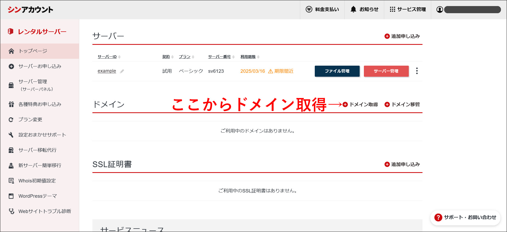The image size is (507, 232).
Task: Click the 2025/03/16 expiry date
Action: point(252,71)
